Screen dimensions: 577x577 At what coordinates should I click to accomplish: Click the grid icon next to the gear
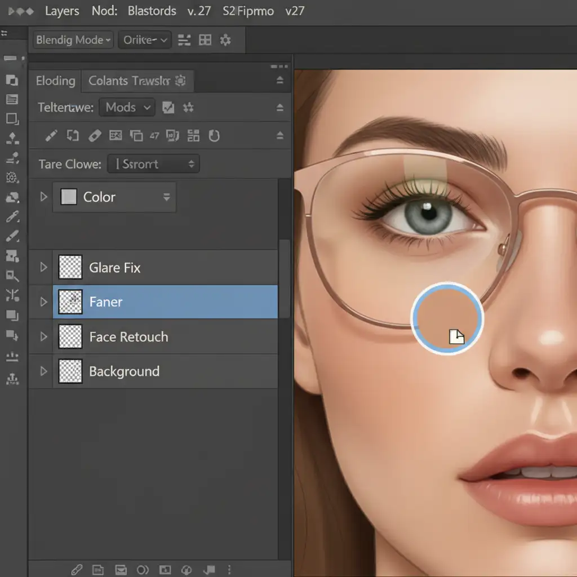tap(205, 40)
